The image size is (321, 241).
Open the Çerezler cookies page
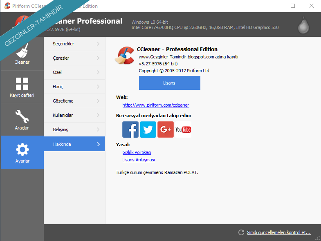click(x=74, y=58)
